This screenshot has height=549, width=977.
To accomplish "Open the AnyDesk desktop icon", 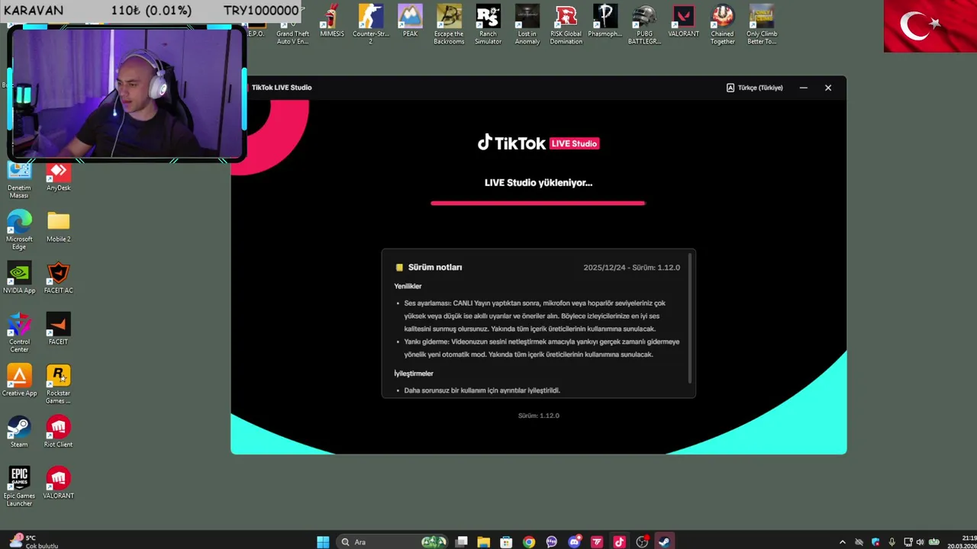I will click(58, 178).
